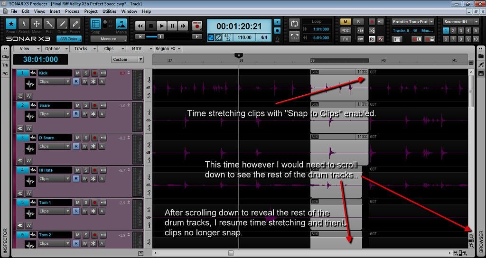486x258 pixels.
Task: Toggle the Snap to grid button
Action: coord(96,24)
